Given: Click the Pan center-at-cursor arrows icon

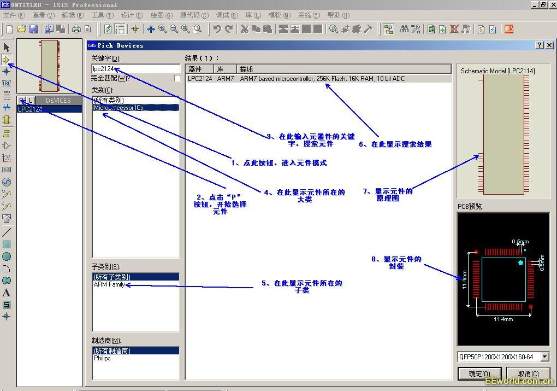Looking at the screenshot, I should click(x=151, y=29).
